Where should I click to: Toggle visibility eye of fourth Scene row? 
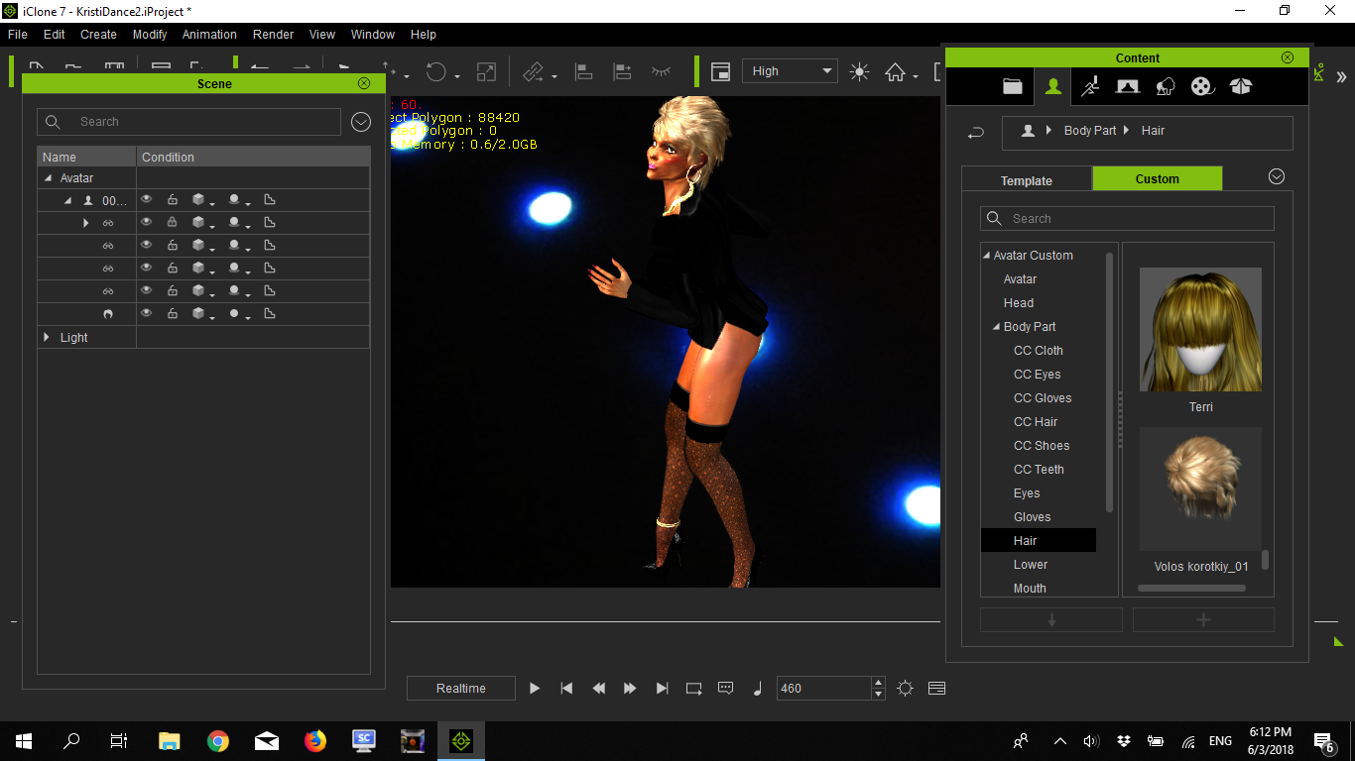(147, 268)
